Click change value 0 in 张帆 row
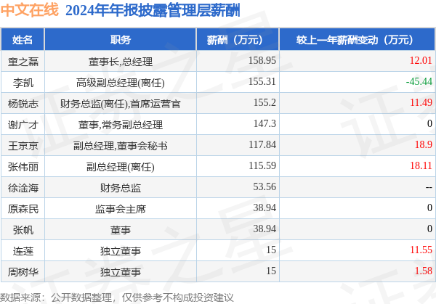Viewport: 436px width, 304px height. click(429, 229)
